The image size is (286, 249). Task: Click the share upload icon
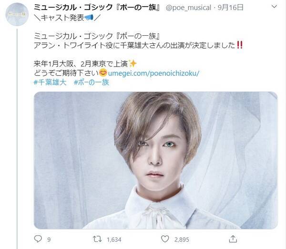tap(233, 239)
